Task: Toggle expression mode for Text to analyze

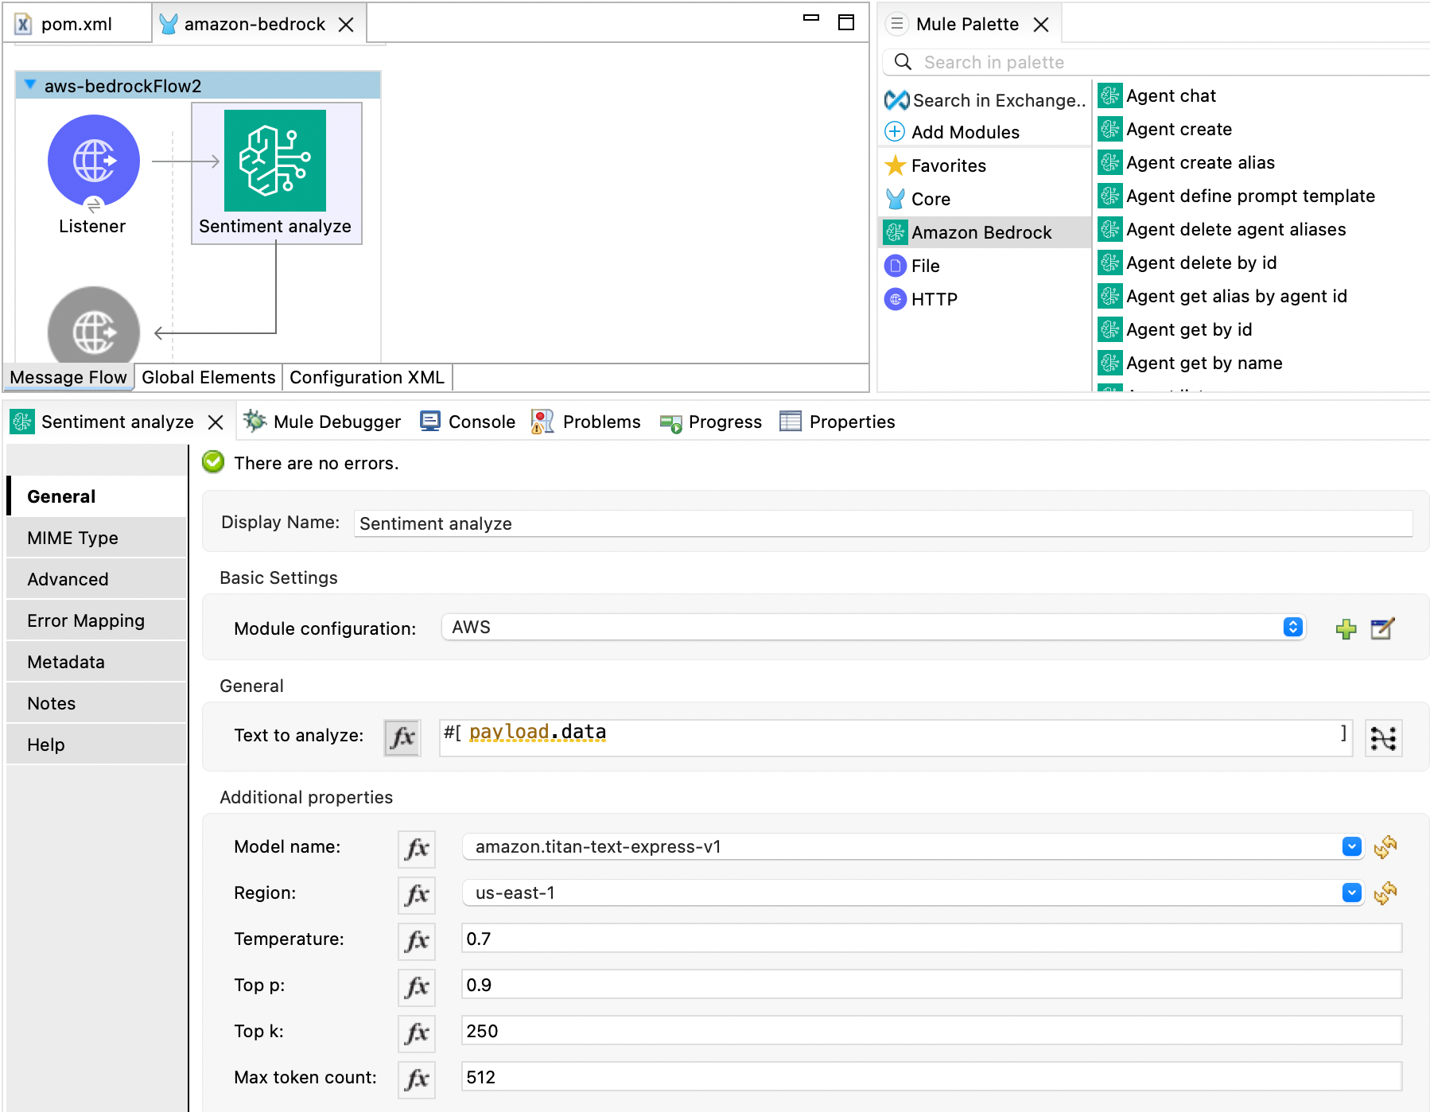Action: click(x=402, y=737)
